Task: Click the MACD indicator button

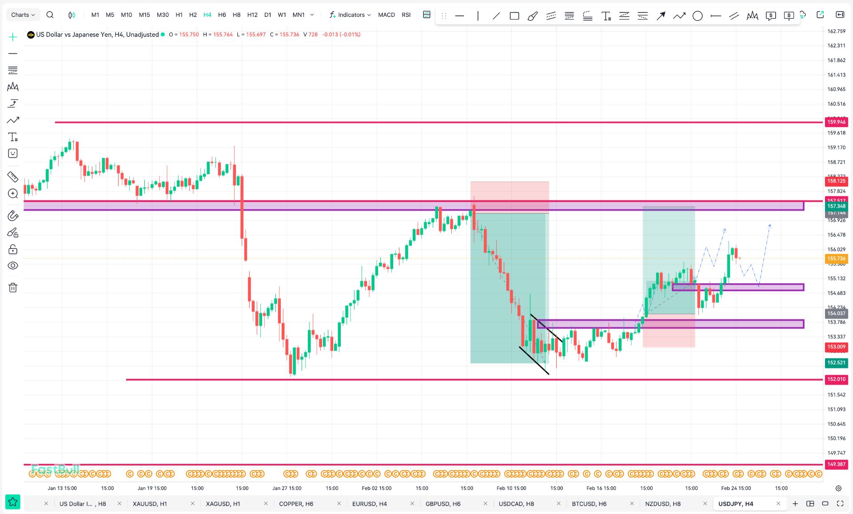Action: point(386,15)
